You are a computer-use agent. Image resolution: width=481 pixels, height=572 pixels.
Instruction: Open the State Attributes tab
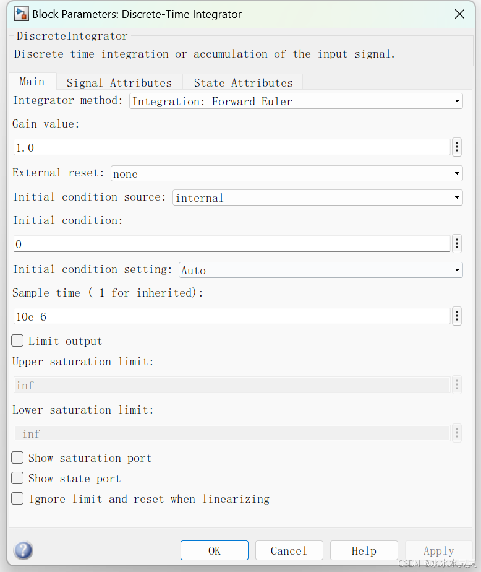click(243, 82)
